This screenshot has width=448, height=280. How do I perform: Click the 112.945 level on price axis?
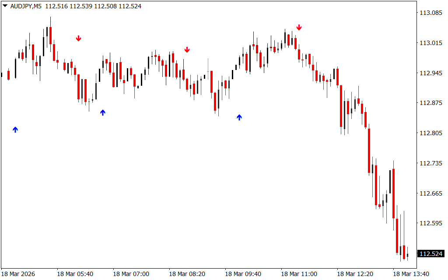point(430,73)
